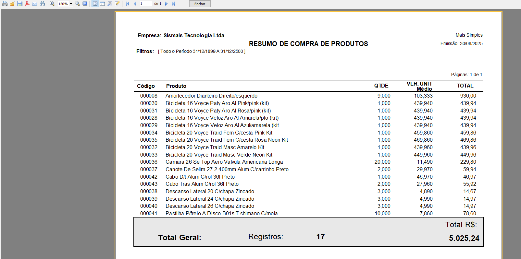Export report to PDF
This screenshot has height=259, width=521.
[x=27, y=4]
